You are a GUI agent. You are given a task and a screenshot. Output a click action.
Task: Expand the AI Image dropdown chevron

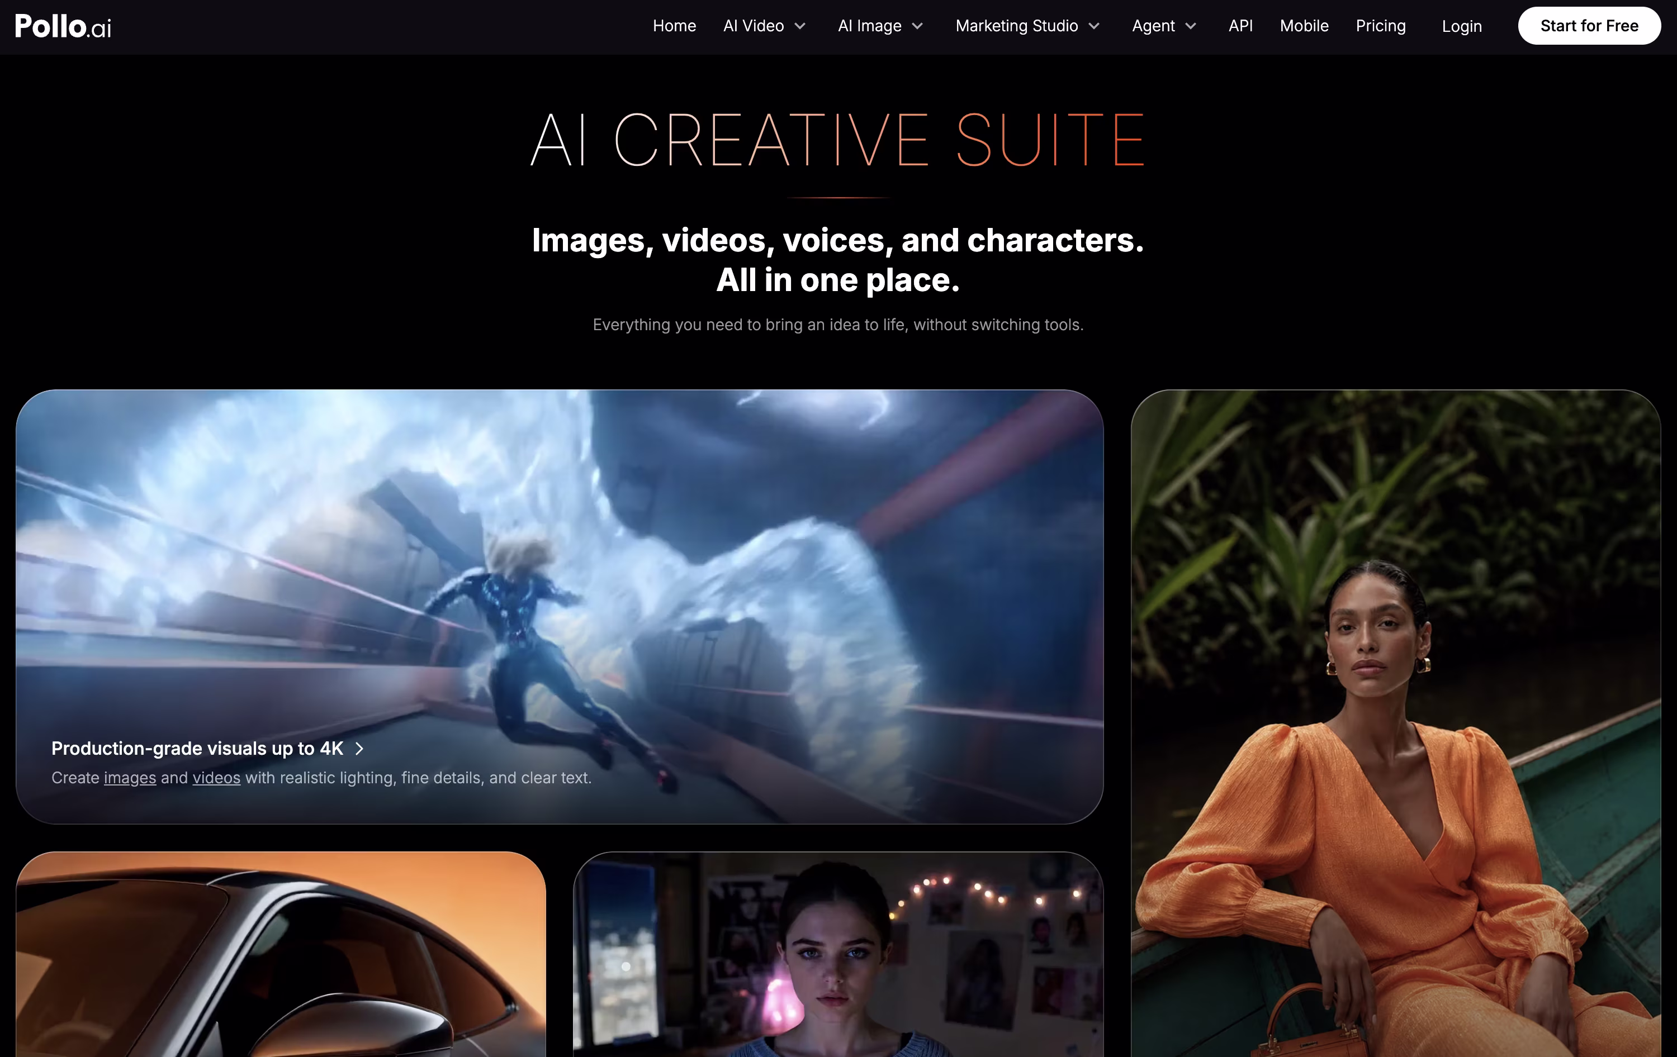(x=917, y=26)
